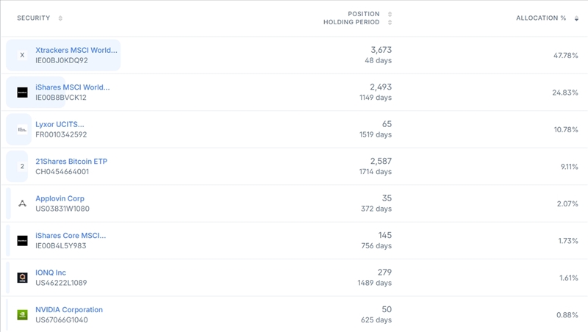
Task: Open the 21Shares Bitcoin ETP link
Action: coord(71,162)
